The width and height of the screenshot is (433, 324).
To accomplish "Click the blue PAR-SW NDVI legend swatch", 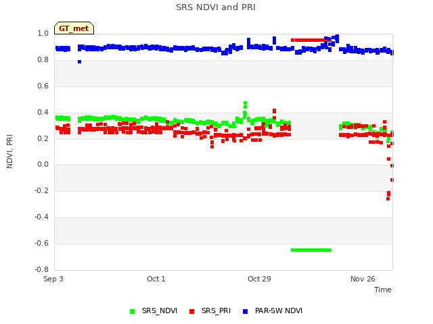I will tap(245, 311).
